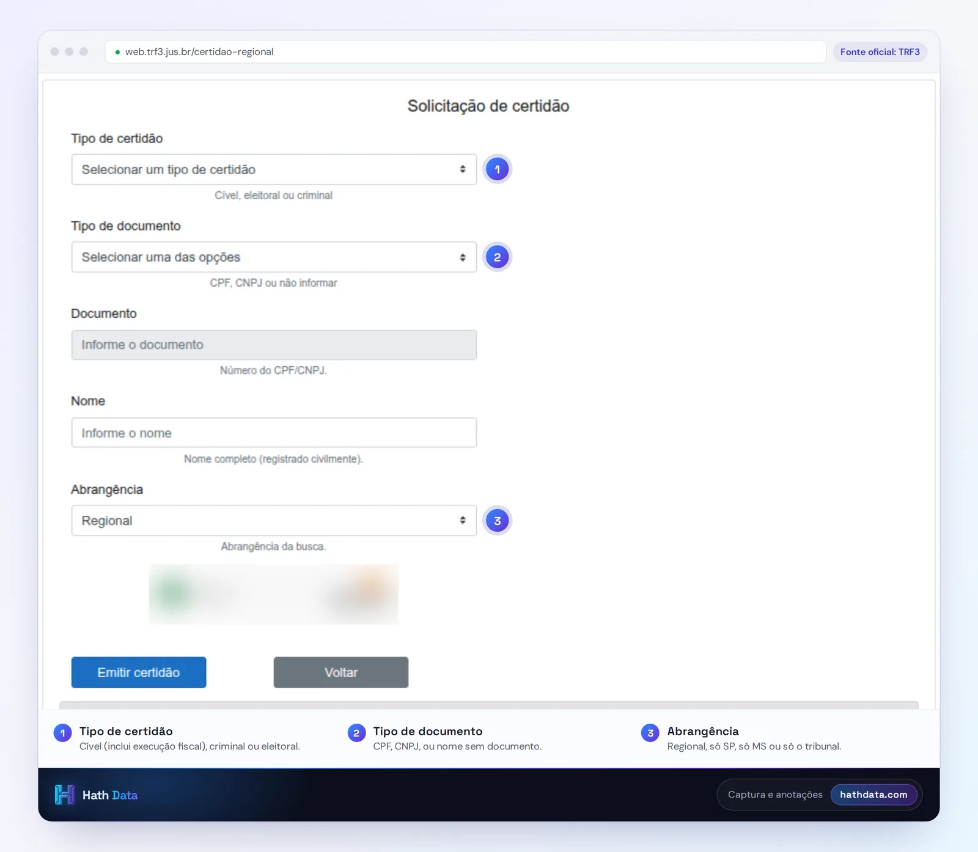Screen dimensions: 978x852
Task: Click the Fonte oficial: TRF3 badge
Action: coord(880,52)
